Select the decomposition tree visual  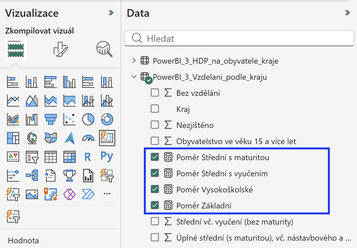click(32, 176)
